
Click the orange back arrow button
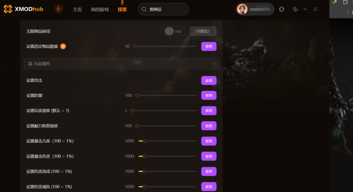tap(59, 9)
